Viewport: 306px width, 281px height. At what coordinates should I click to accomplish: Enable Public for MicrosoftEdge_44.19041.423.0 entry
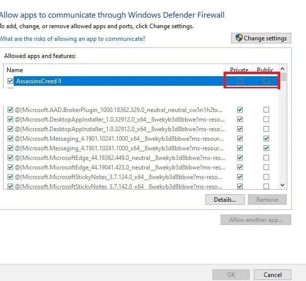pyautogui.click(x=266, y=167)
